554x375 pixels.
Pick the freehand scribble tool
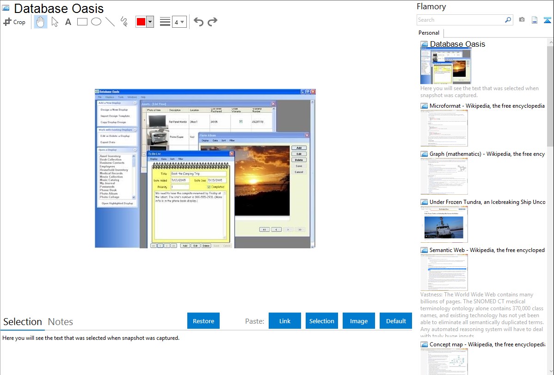point(124,22)
